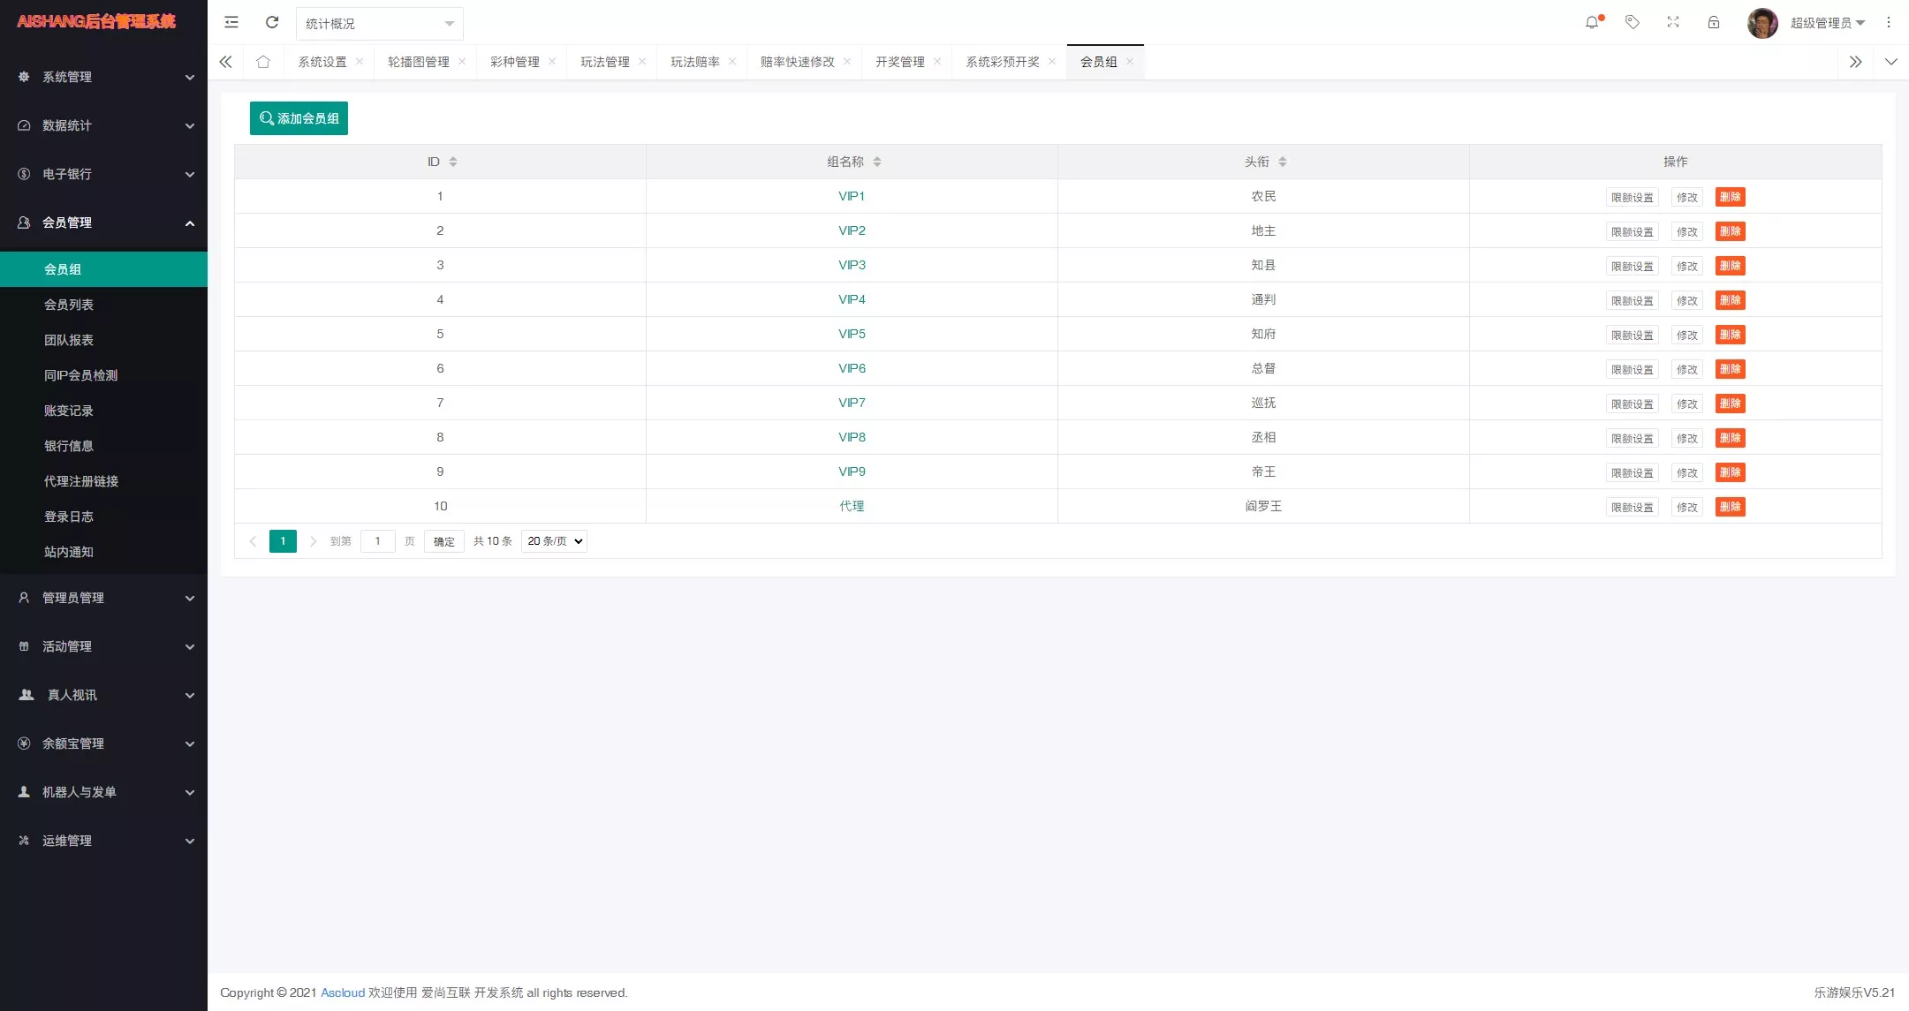Click the 添加会员组 button

299,117
